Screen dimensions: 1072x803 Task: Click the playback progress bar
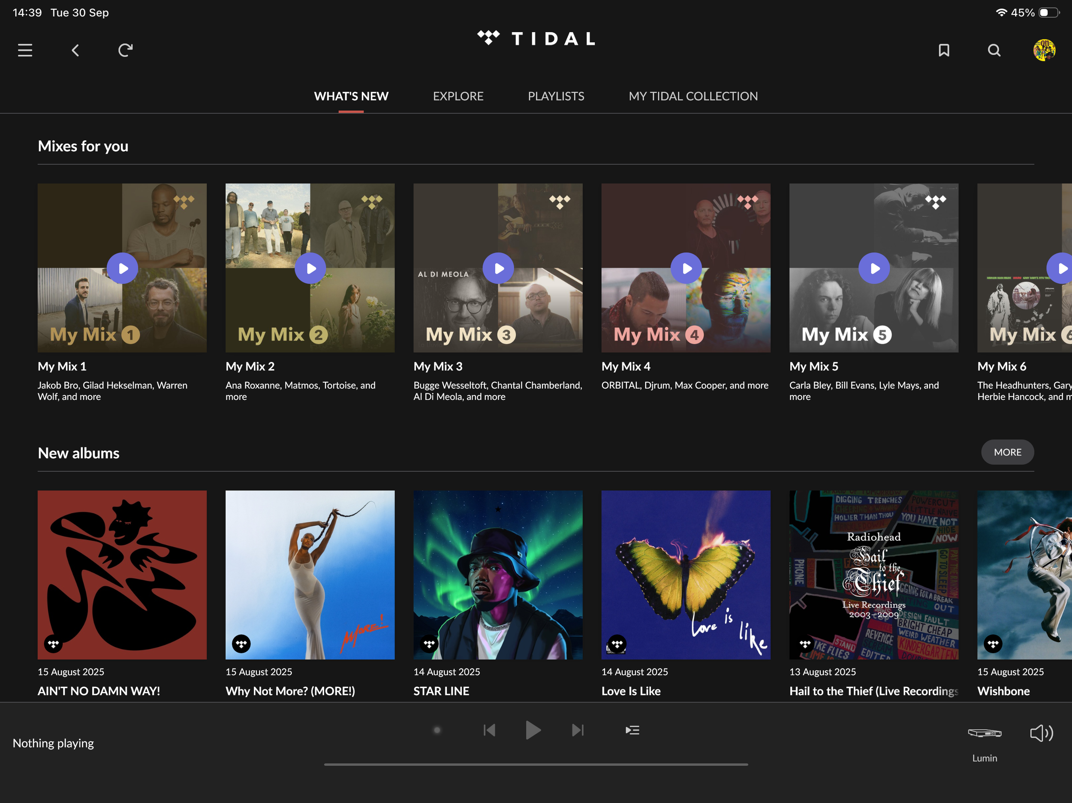[x=536, y=764]
